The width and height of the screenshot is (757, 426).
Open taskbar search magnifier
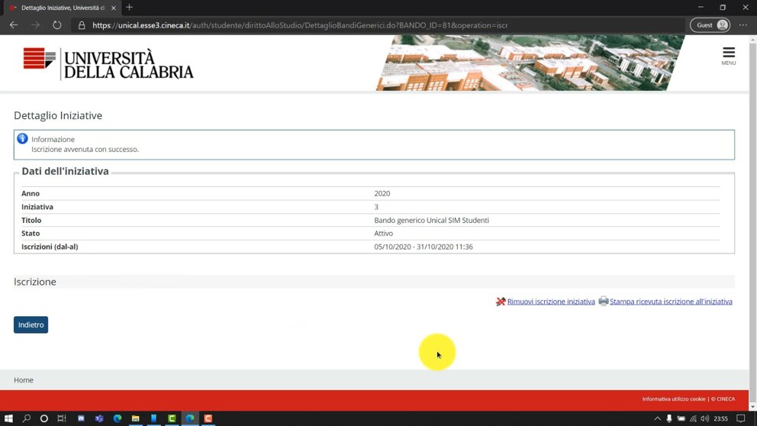click(x=26, y=418)
